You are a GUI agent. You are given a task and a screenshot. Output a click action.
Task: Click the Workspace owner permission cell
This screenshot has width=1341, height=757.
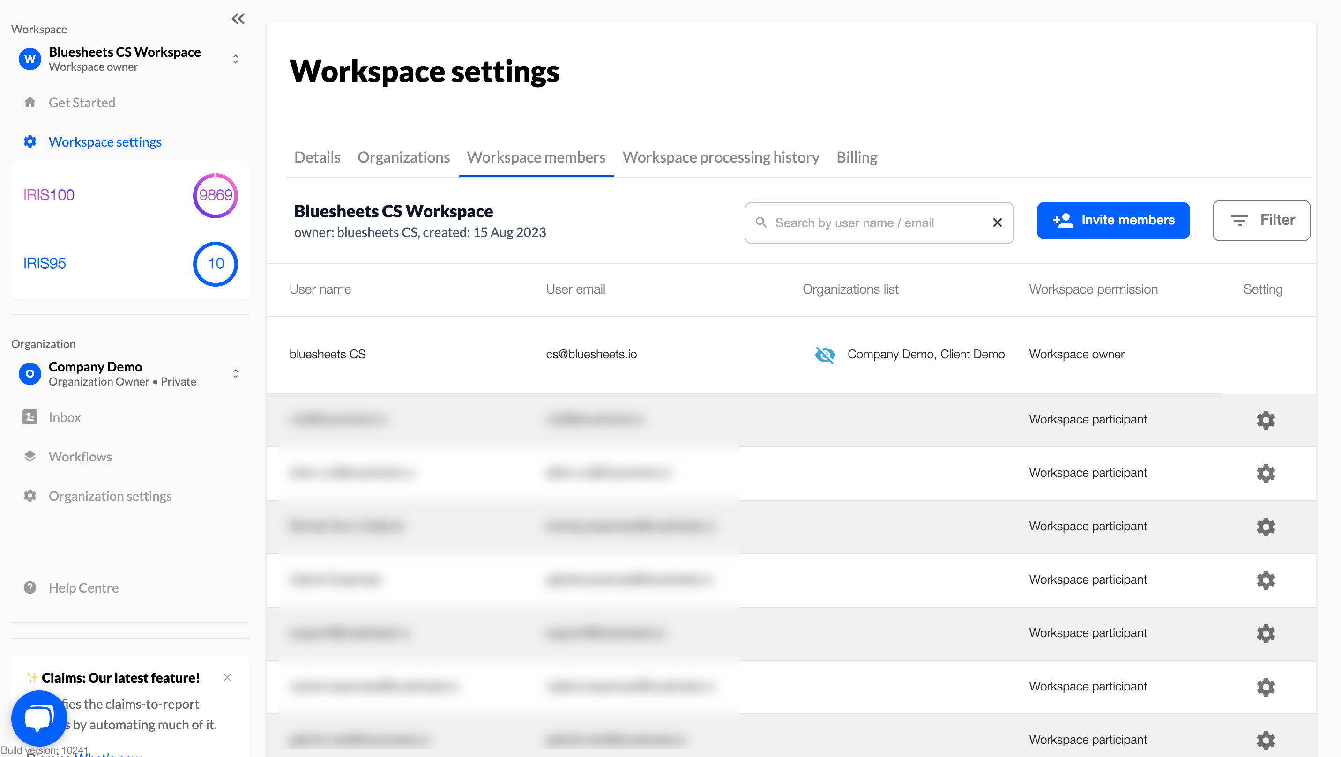(x=1077, y=354)
